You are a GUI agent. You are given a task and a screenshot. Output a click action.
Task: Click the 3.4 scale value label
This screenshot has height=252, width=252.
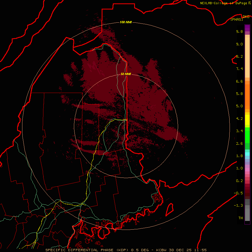[x=239, y=131]
